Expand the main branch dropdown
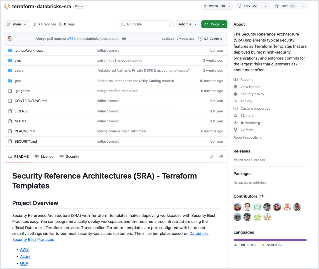The image size is (319, 269). pos(17,24)
